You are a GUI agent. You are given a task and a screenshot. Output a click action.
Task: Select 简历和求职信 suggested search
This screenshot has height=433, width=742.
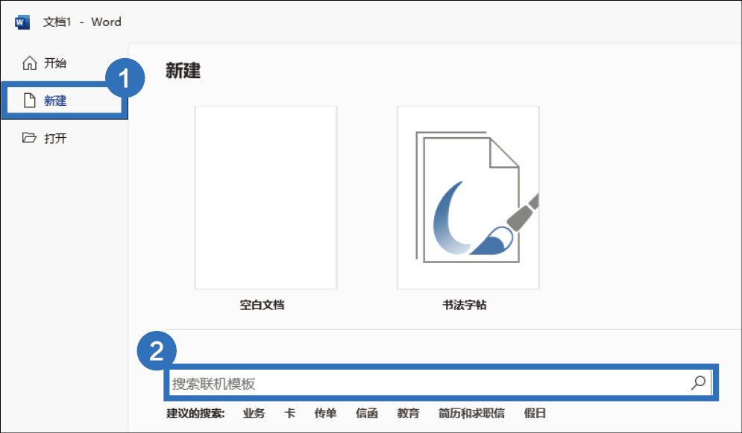pos(471,413)
